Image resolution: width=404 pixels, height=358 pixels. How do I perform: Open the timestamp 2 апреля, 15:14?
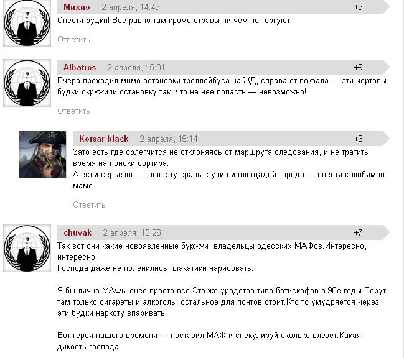coord(169,139)
